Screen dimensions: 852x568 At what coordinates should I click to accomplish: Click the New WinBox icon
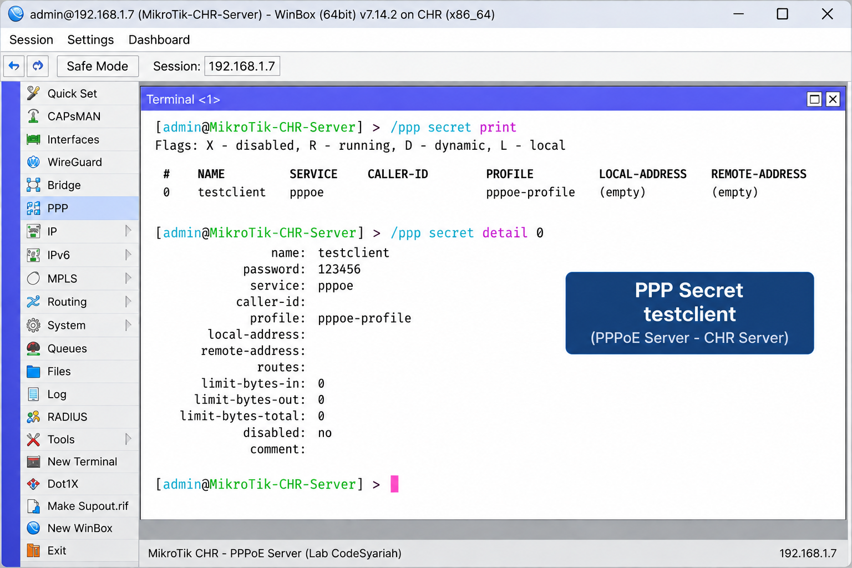coord(33,529)
